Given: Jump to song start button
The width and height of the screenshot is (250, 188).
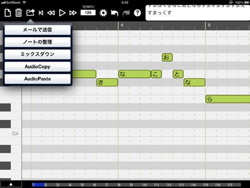Looking at the screenshot, I should point(41,13).
